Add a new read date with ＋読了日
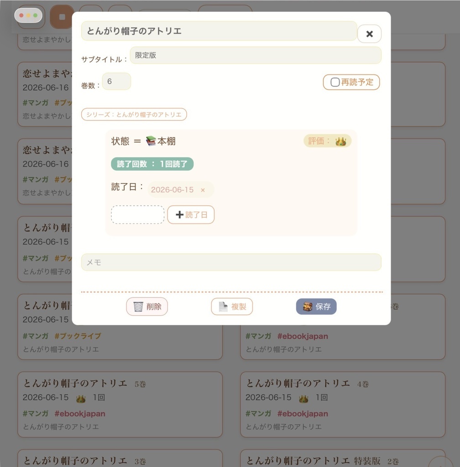The width and height of the screenshot is (460, 467). tap(191, 214)
